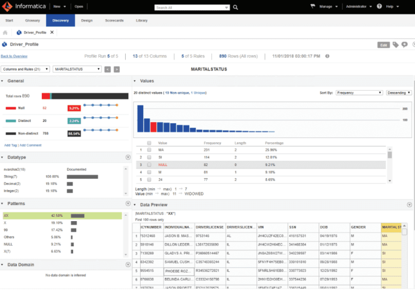The height and width of the screenshot is (291, 415).
Task: Open Data Domain panel options icon
Action: (x=128, y=265)
